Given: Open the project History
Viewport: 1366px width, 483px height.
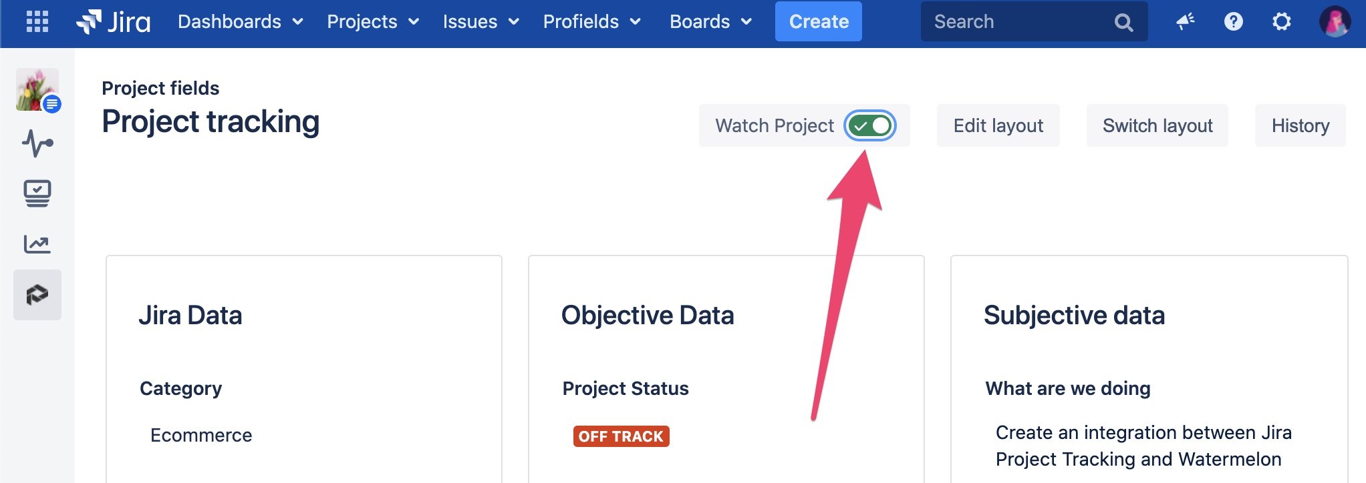Looking at the screenshot, I should 1299,125.
